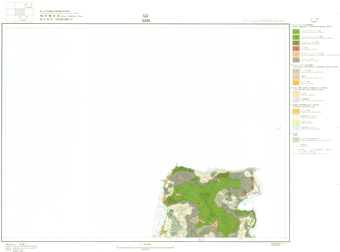Screen dimensions: 340x252
Task: Click the Arisaemo heterocephalae-Castanopsietum legend swatch
Action: click(x=296, y=37)
